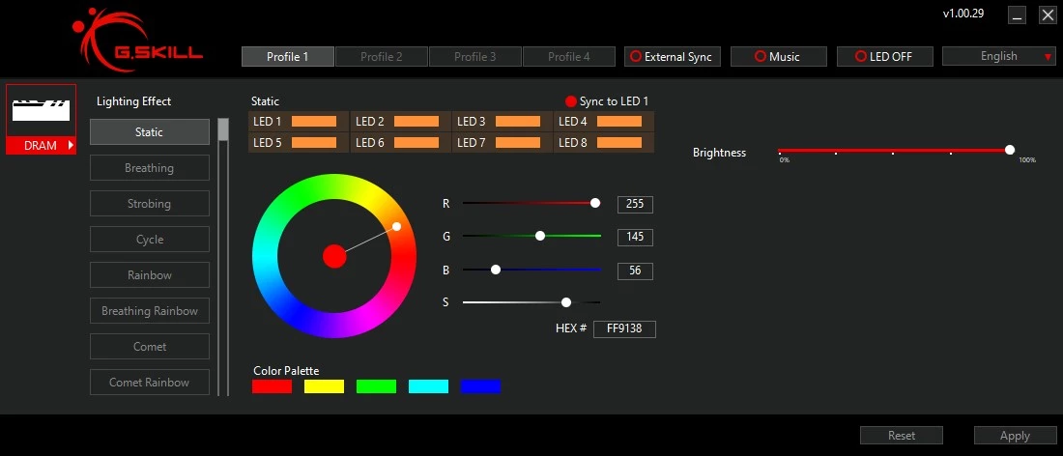This screenshot has height=456, width=1063.
Task: Pick the blue palette color
Action: (480, 386)
